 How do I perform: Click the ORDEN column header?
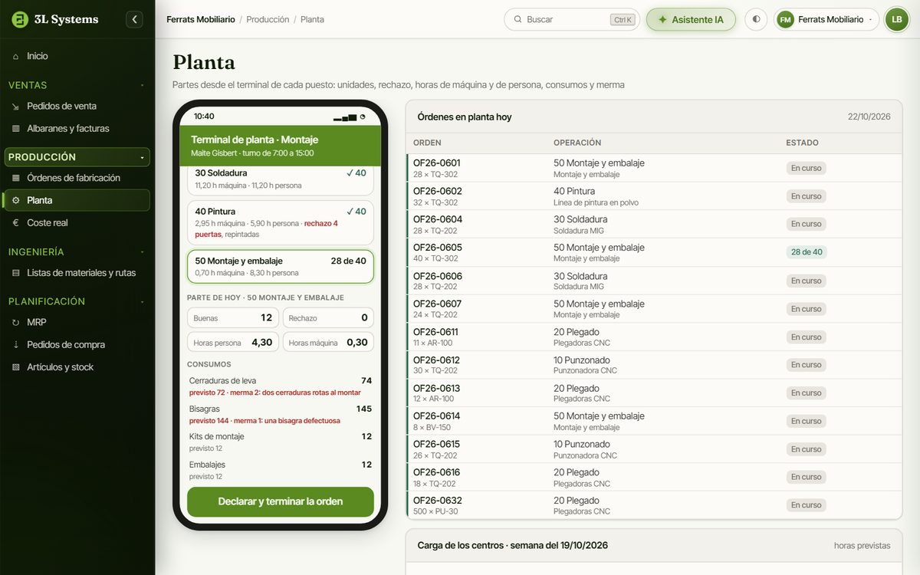coord(427,143)
